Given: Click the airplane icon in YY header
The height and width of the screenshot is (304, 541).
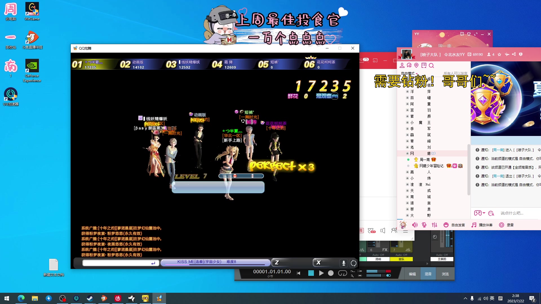Looking at the screenshot, I should coord(507,54).
